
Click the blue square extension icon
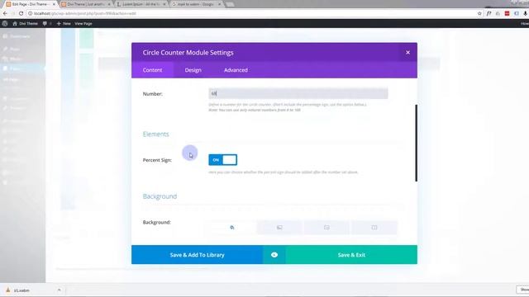(x=516, y=13)
